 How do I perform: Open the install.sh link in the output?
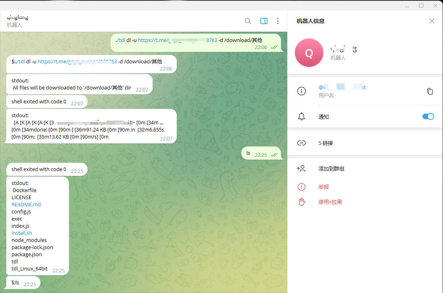point(21,233)
